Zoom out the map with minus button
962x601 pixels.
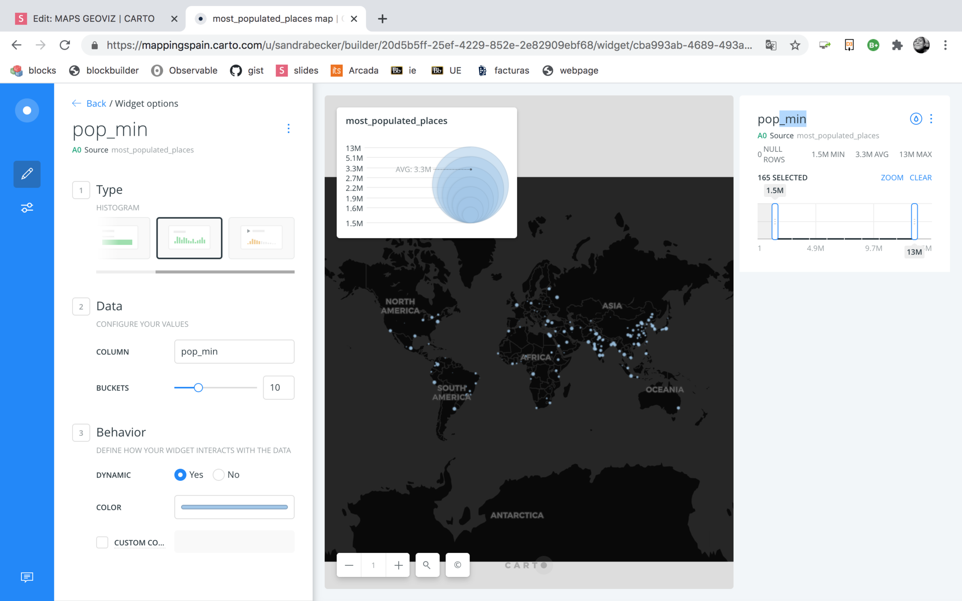[x=349, y=565]
